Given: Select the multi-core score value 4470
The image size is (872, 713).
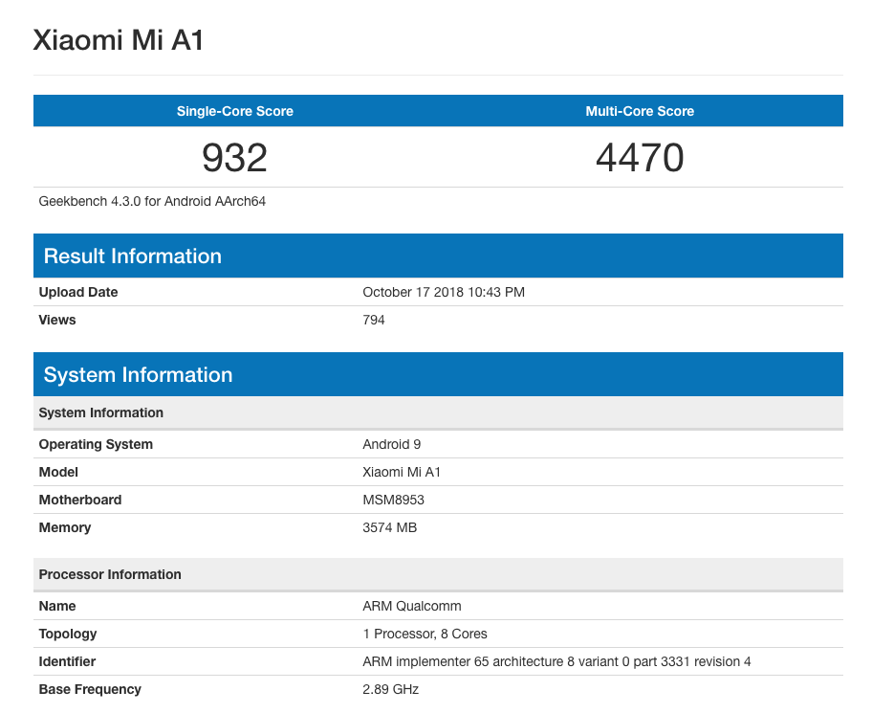Looking at the screenshot, I should tap(640, 157).
